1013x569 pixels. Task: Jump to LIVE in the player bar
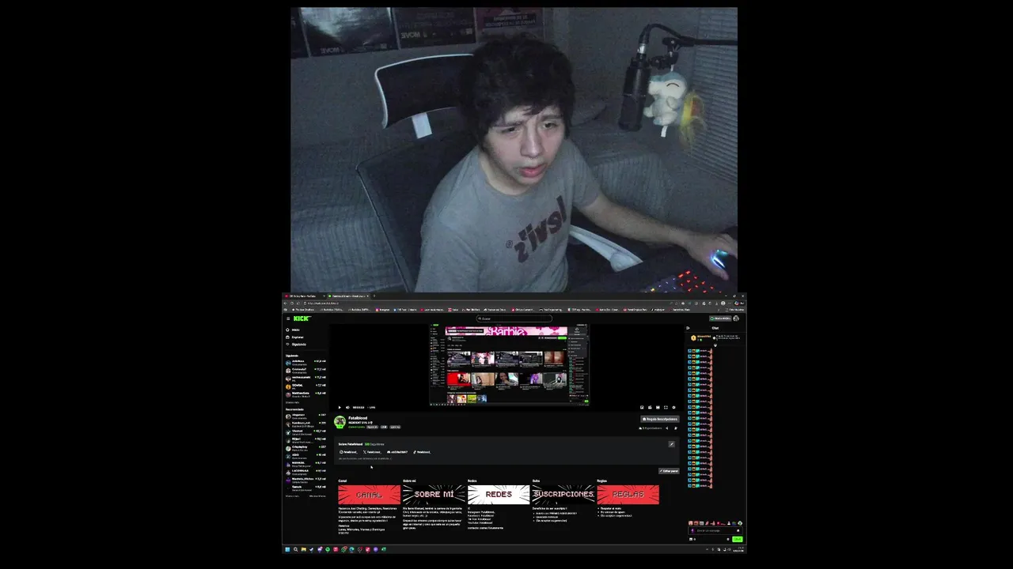point(372,407)
